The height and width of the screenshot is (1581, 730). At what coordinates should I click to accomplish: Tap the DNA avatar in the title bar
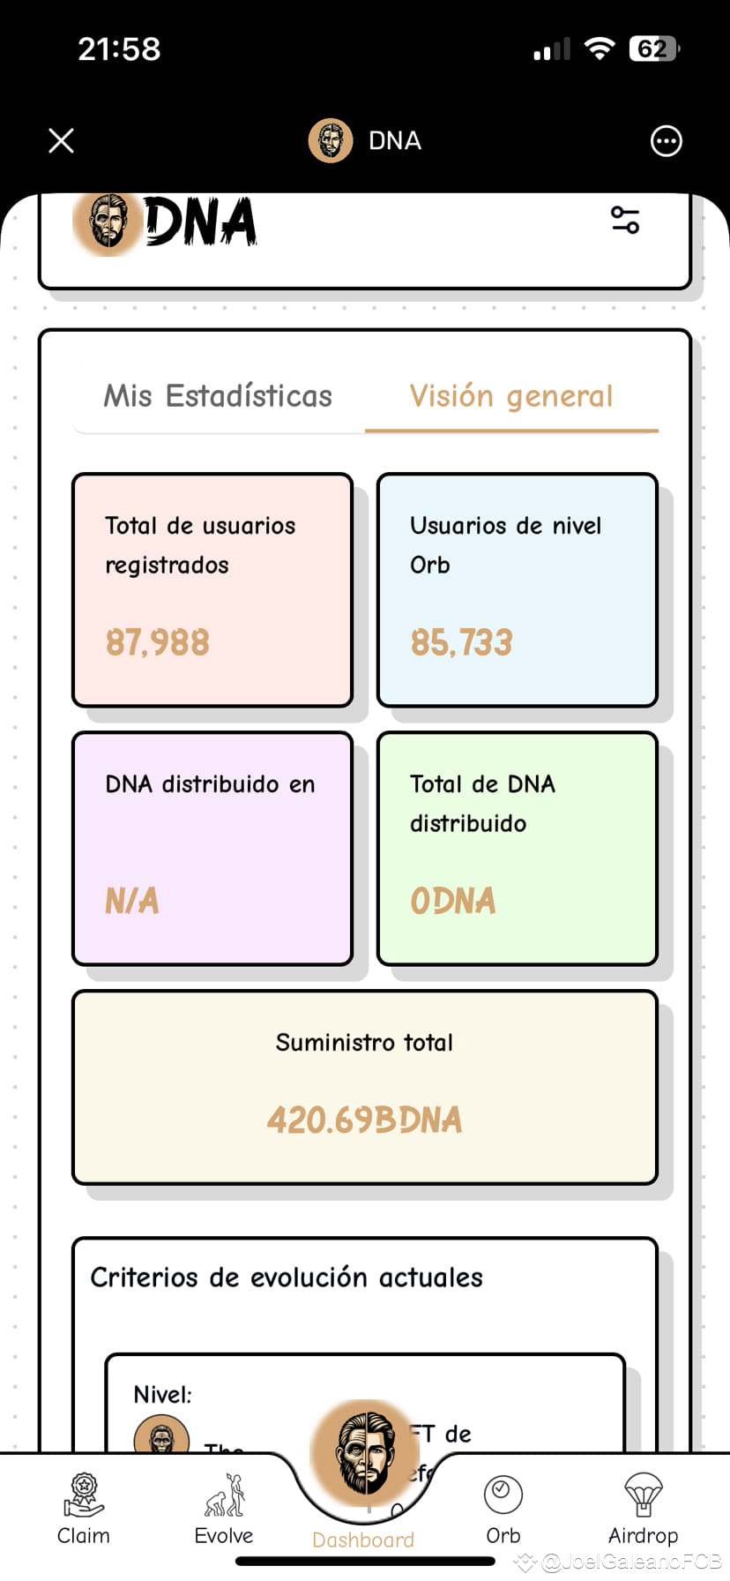click(x=330, y=140)
